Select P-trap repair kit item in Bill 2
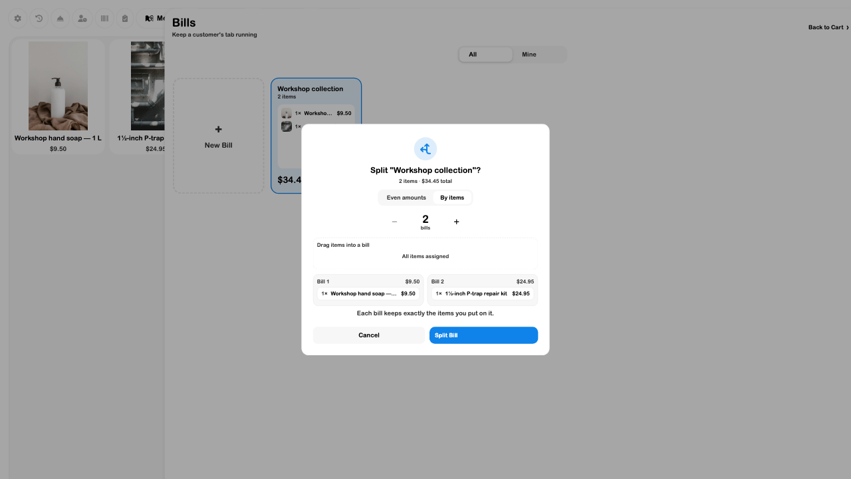The image size is (851, 479). pos(483,293)
